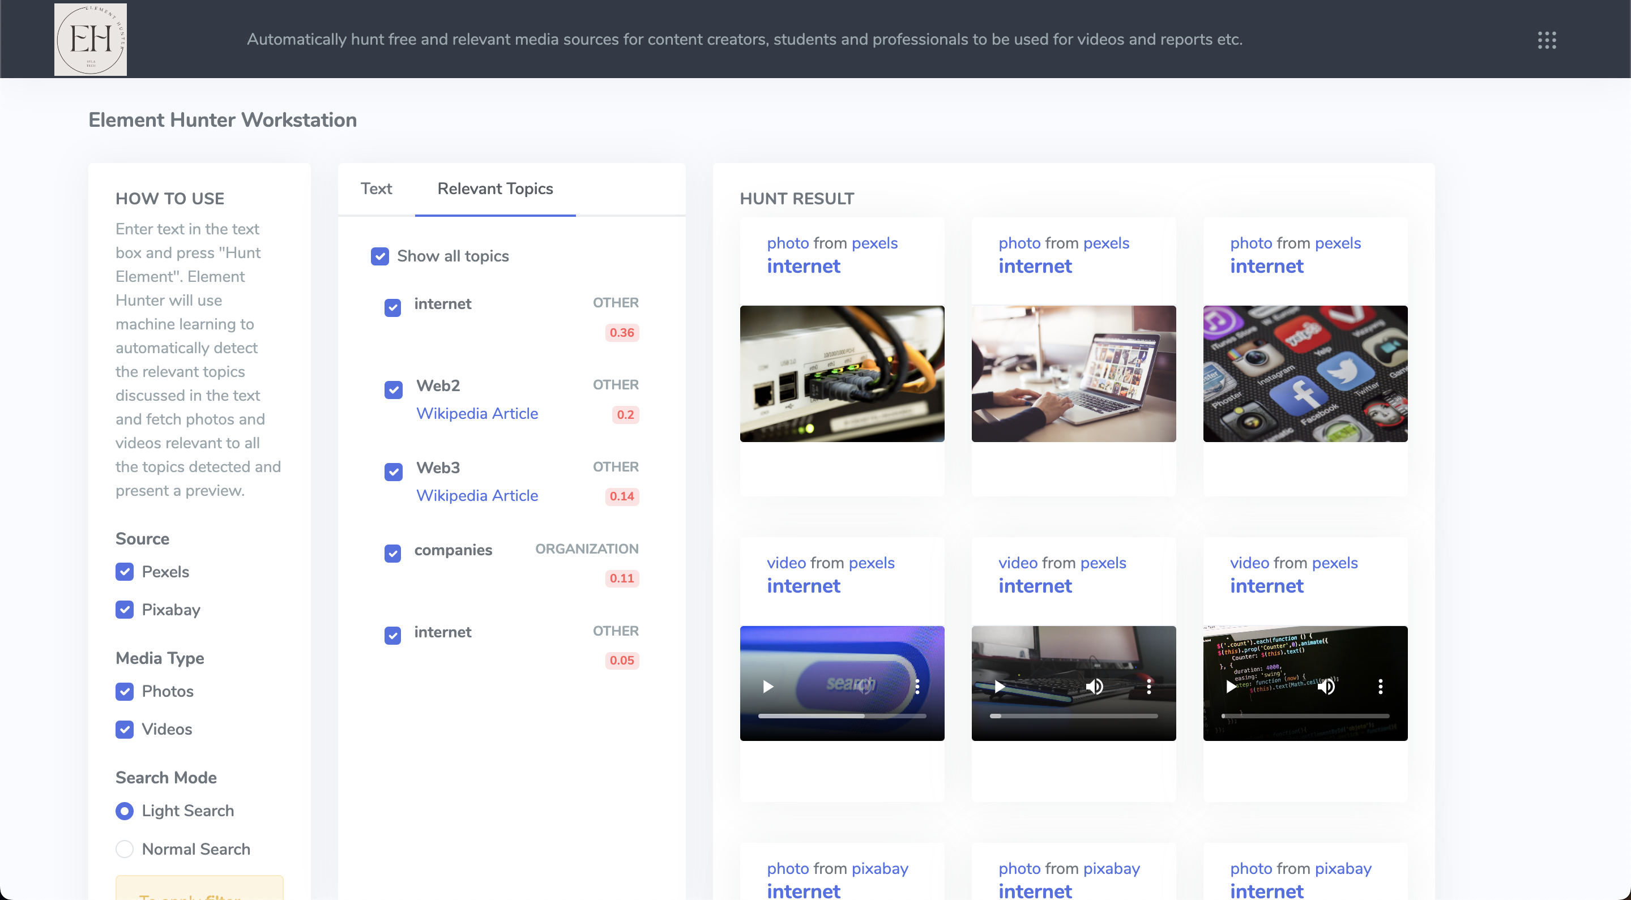Open Web2 Wikipedia Article link
The image size is (1631, 900).
point(477,413)
